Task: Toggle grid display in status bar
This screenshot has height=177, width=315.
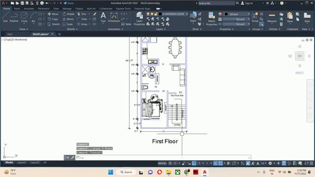Action: tap(170, 163)
